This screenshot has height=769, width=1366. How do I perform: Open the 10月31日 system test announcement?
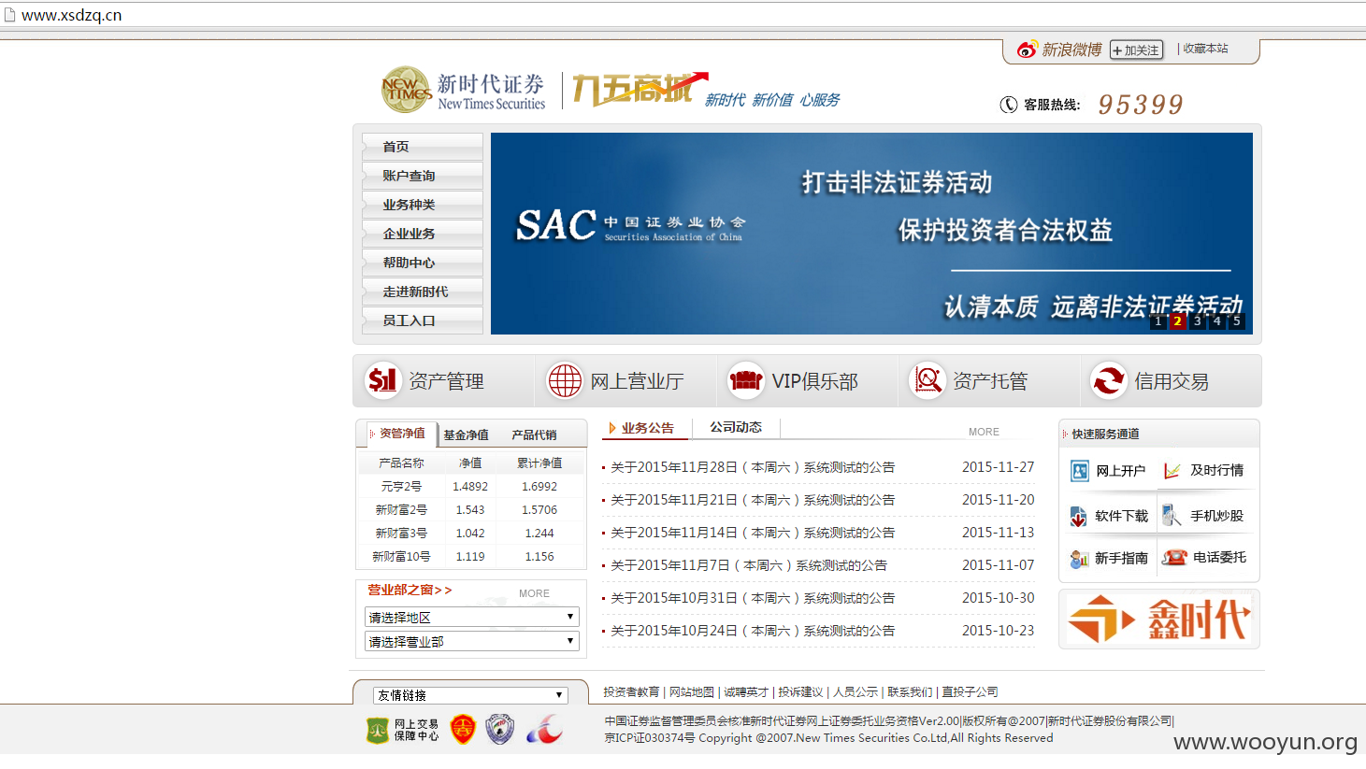[x=753, y=598]
